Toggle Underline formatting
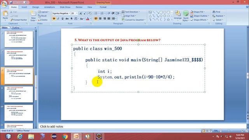 pyautogui.click(x=63, y=19)
